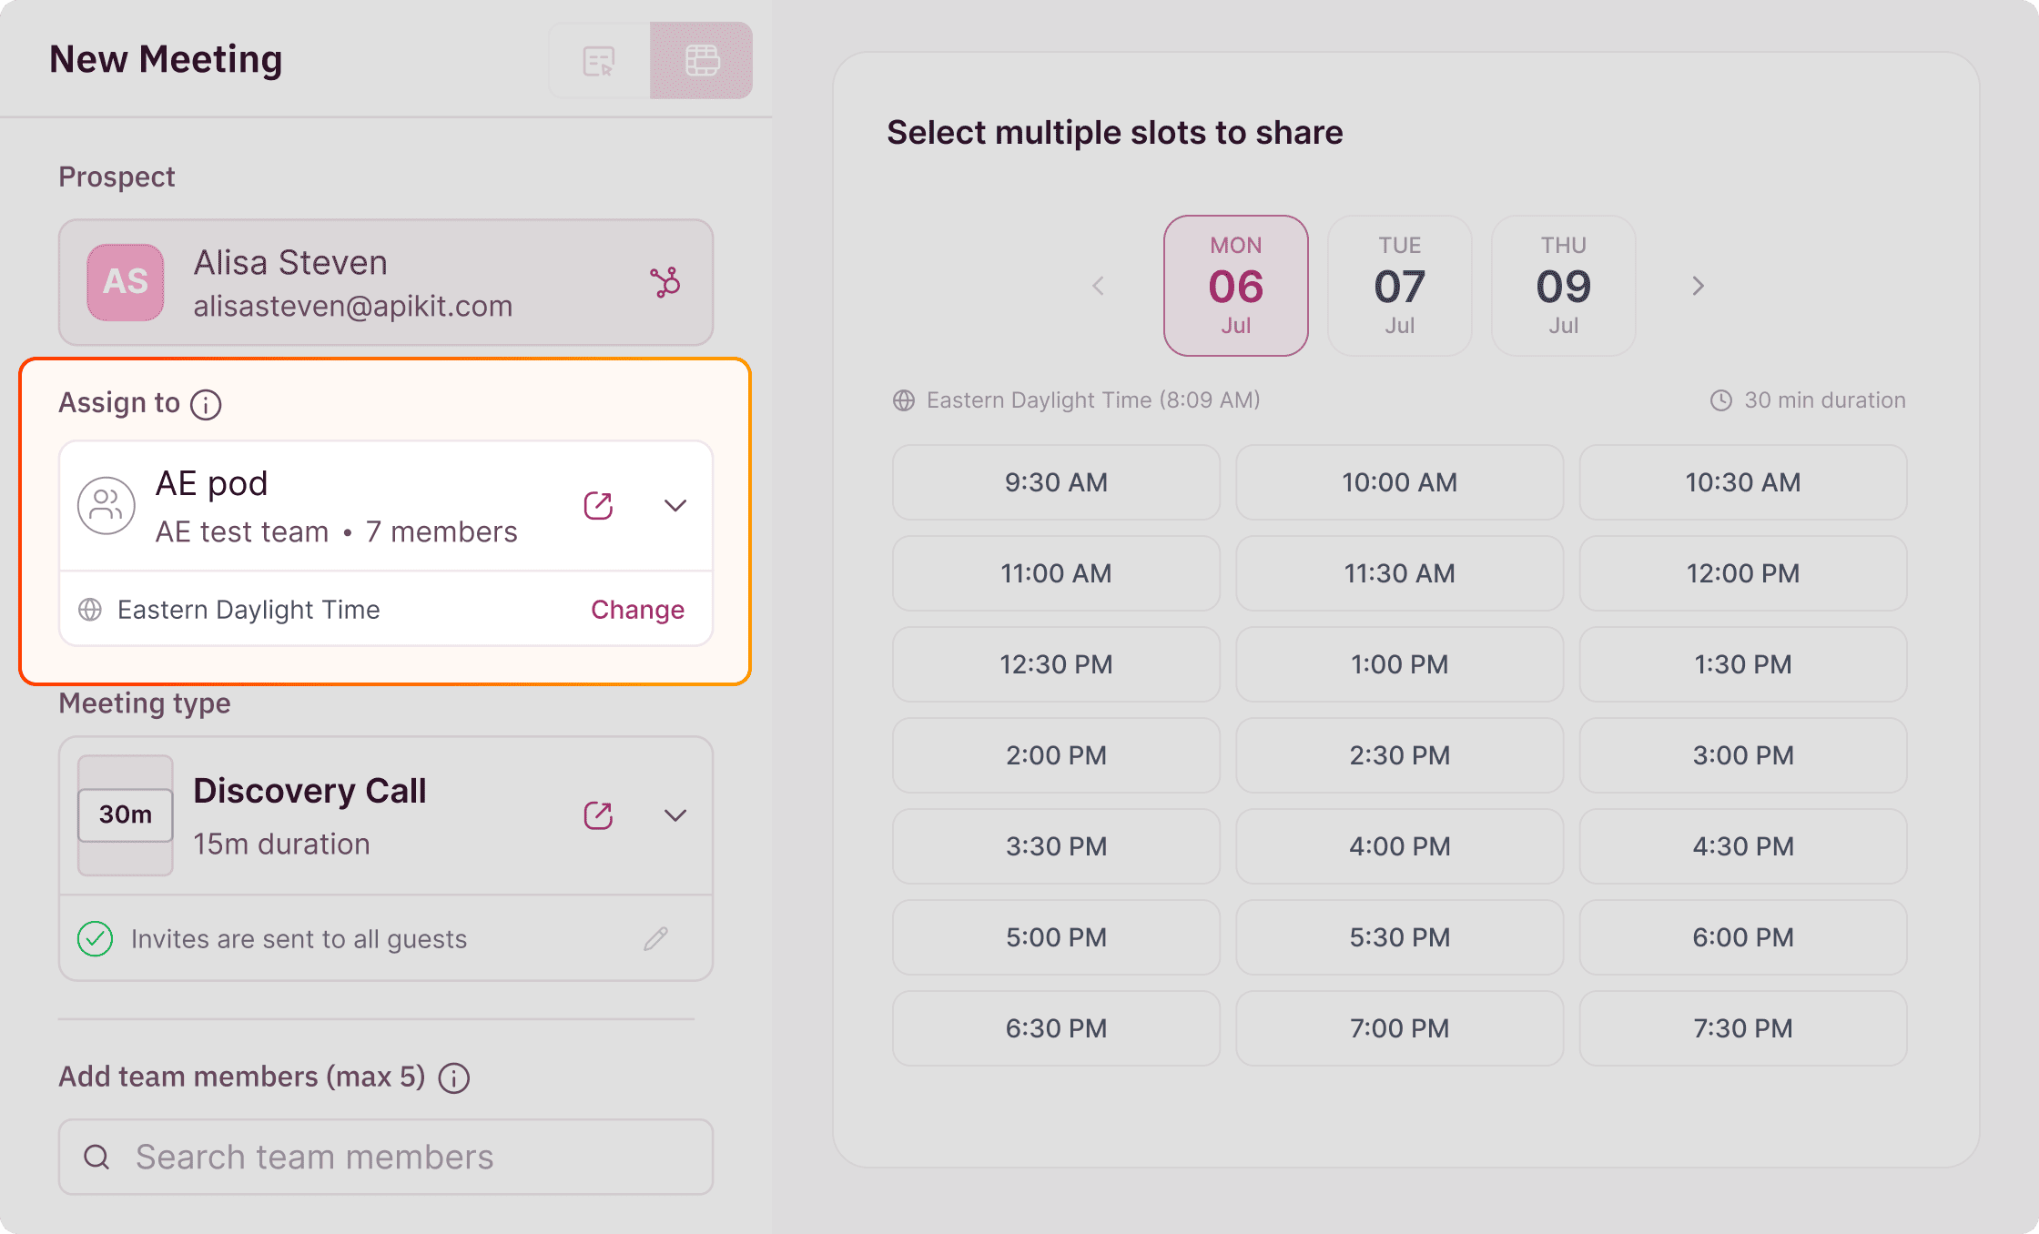Click the globe icon beside Eastern Daylight Time
2039x1234 pixels.
click(90, 610)
